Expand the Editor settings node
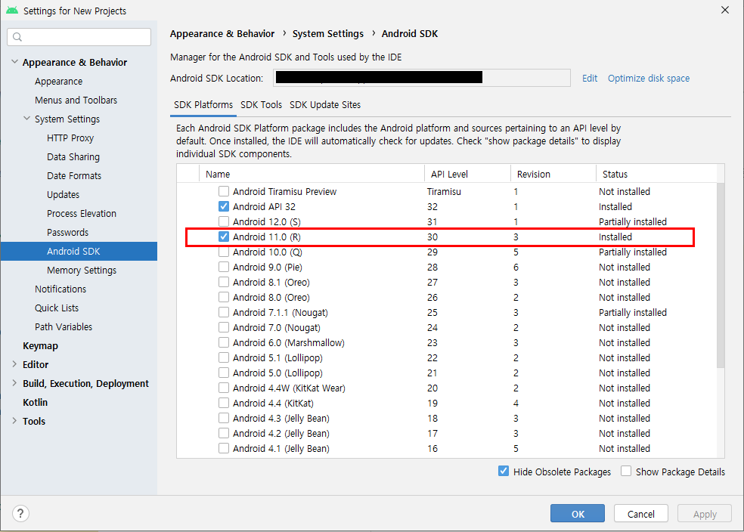This screenshot has width=744, height=532. (x=14, y=364)
